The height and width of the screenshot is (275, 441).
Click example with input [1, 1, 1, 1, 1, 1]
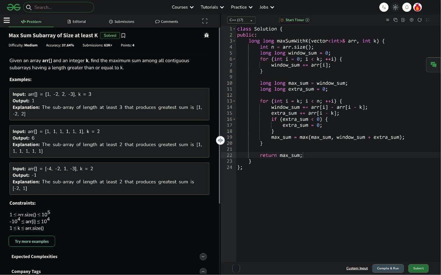point(109,141)
